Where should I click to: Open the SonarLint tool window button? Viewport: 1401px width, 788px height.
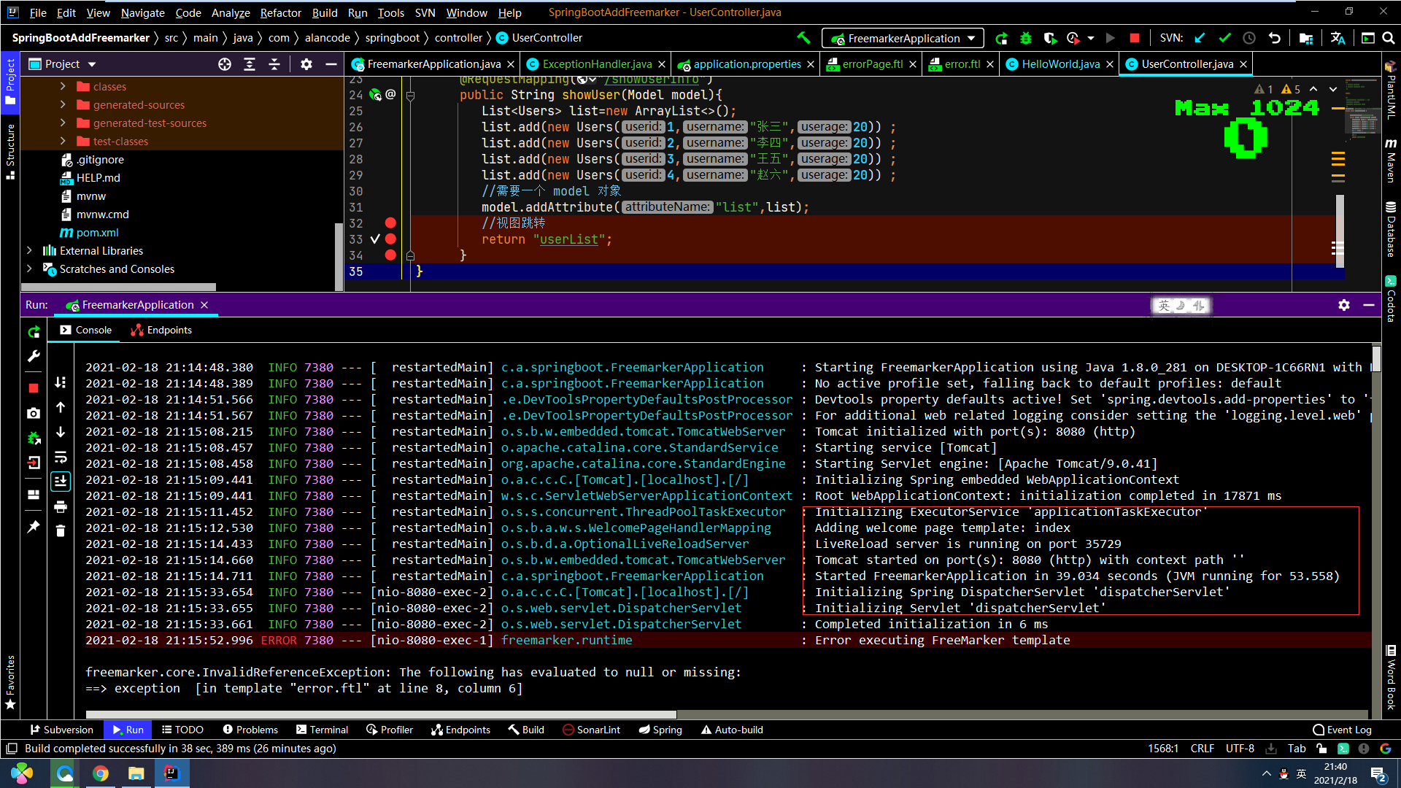591,730
